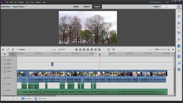Click the timeline zoom slider handle
Image resolution: width=183 pixels, height=103 pixels.
[x=157, y=49]
